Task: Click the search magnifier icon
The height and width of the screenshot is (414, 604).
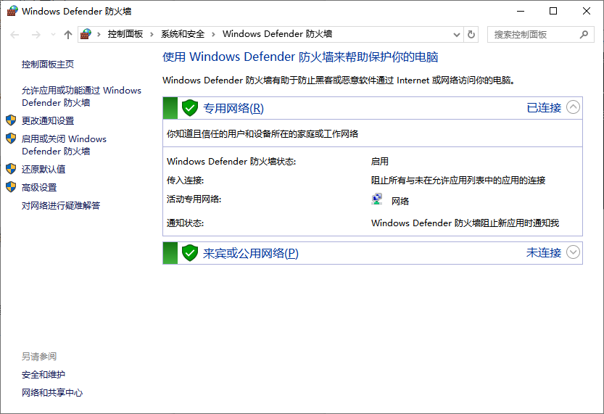Action: tap(584, 35)
